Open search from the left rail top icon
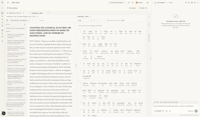 pos(2,8)
